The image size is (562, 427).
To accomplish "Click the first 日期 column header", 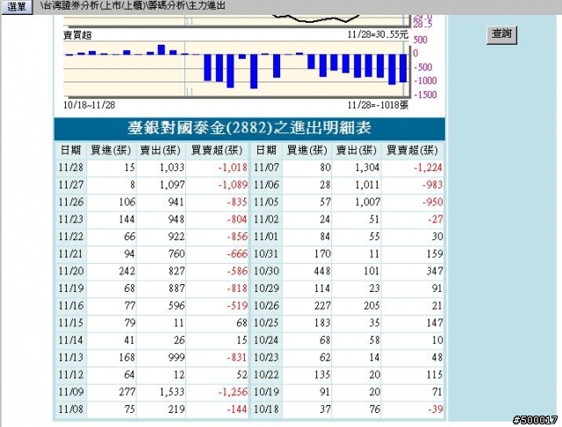I will pos(70,150).
